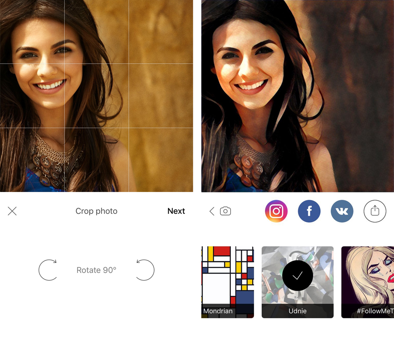
Task: Tap the Udnie-filtered portrait preview
Action: [x=298, y=96]
